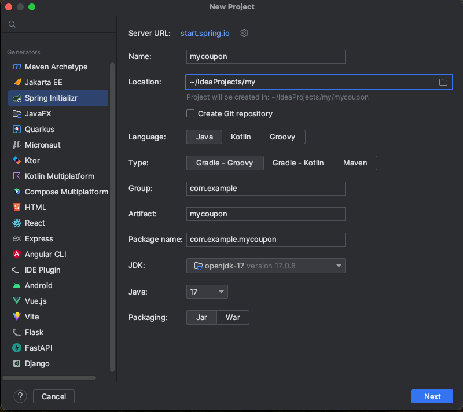The width and height of the screenshot is (463, 412).
Task: Click the React atom icon
Action: coord(17,223)
